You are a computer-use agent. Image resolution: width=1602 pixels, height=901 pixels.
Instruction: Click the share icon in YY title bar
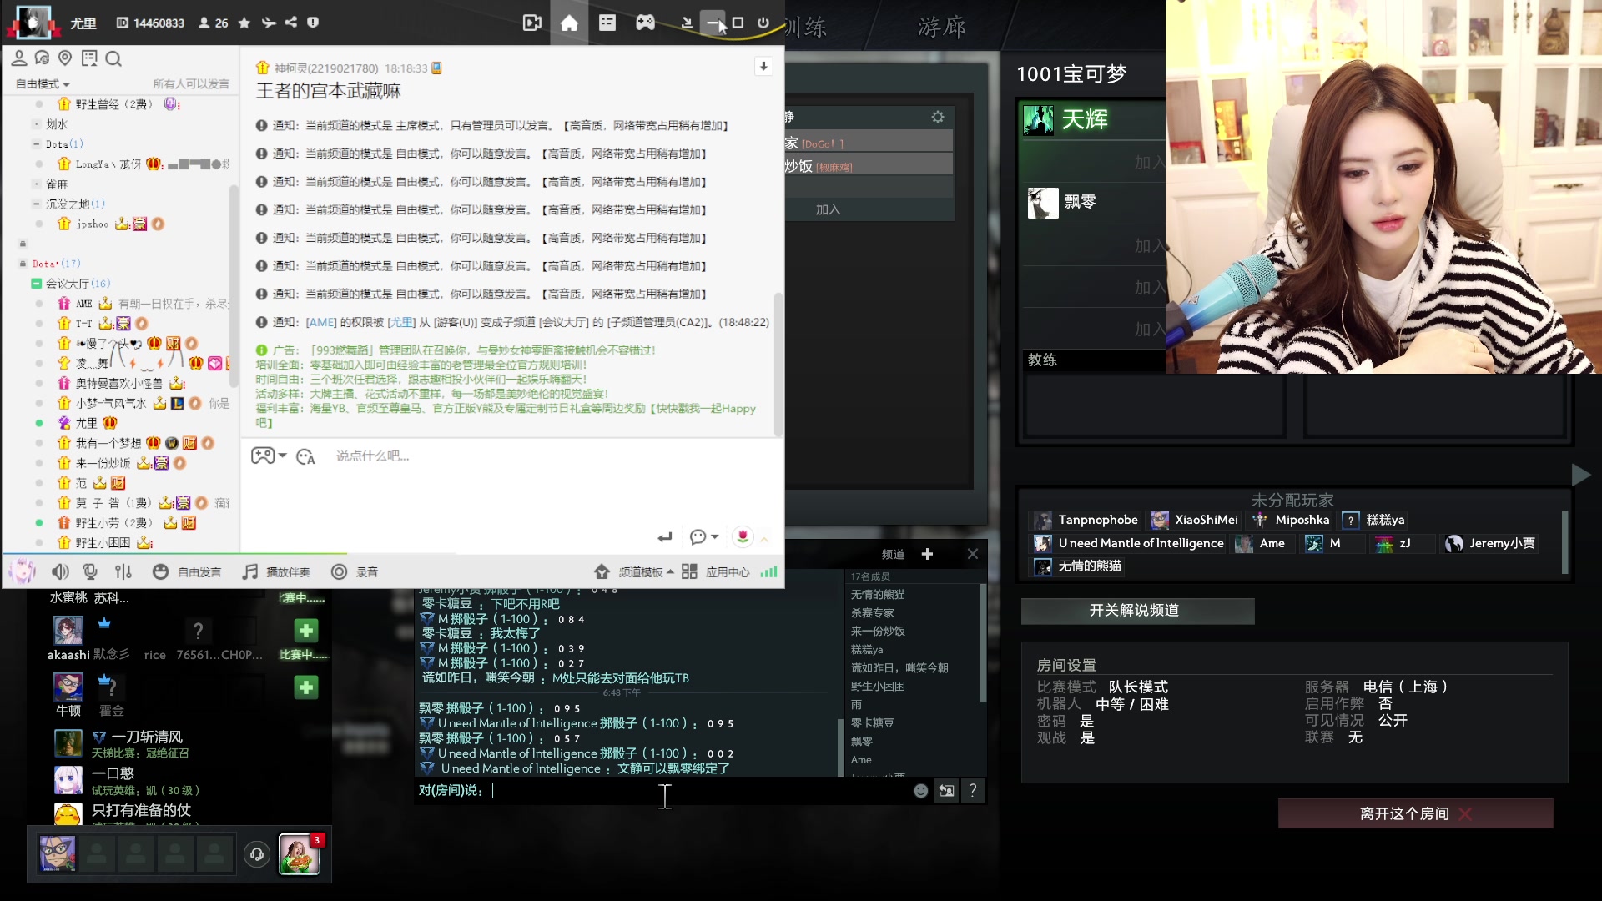click(x=290, y=23)
